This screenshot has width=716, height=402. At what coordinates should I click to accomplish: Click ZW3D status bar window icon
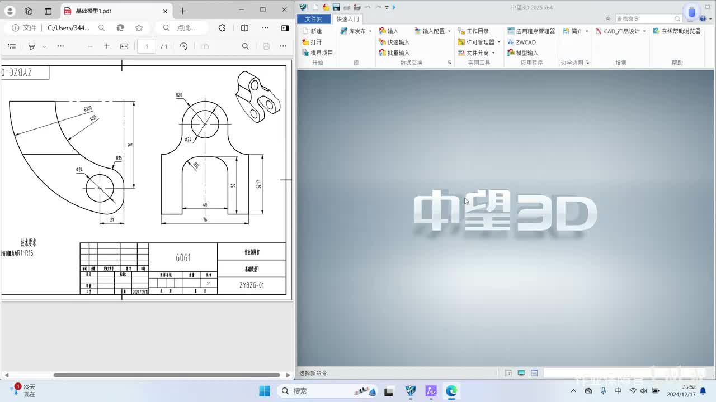pos(534,373)
